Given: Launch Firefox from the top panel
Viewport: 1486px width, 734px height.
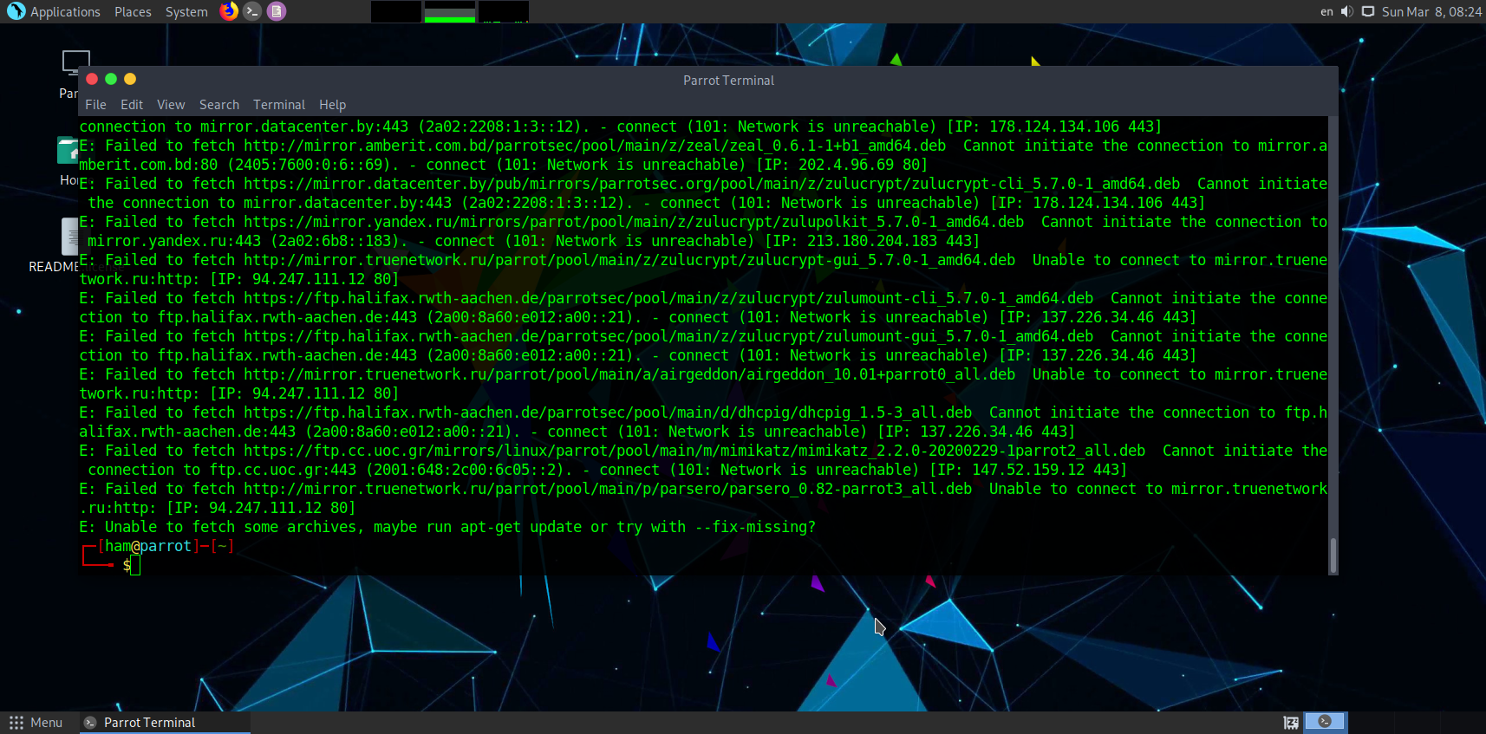Looking at the screenshot, I should point(229,11).
